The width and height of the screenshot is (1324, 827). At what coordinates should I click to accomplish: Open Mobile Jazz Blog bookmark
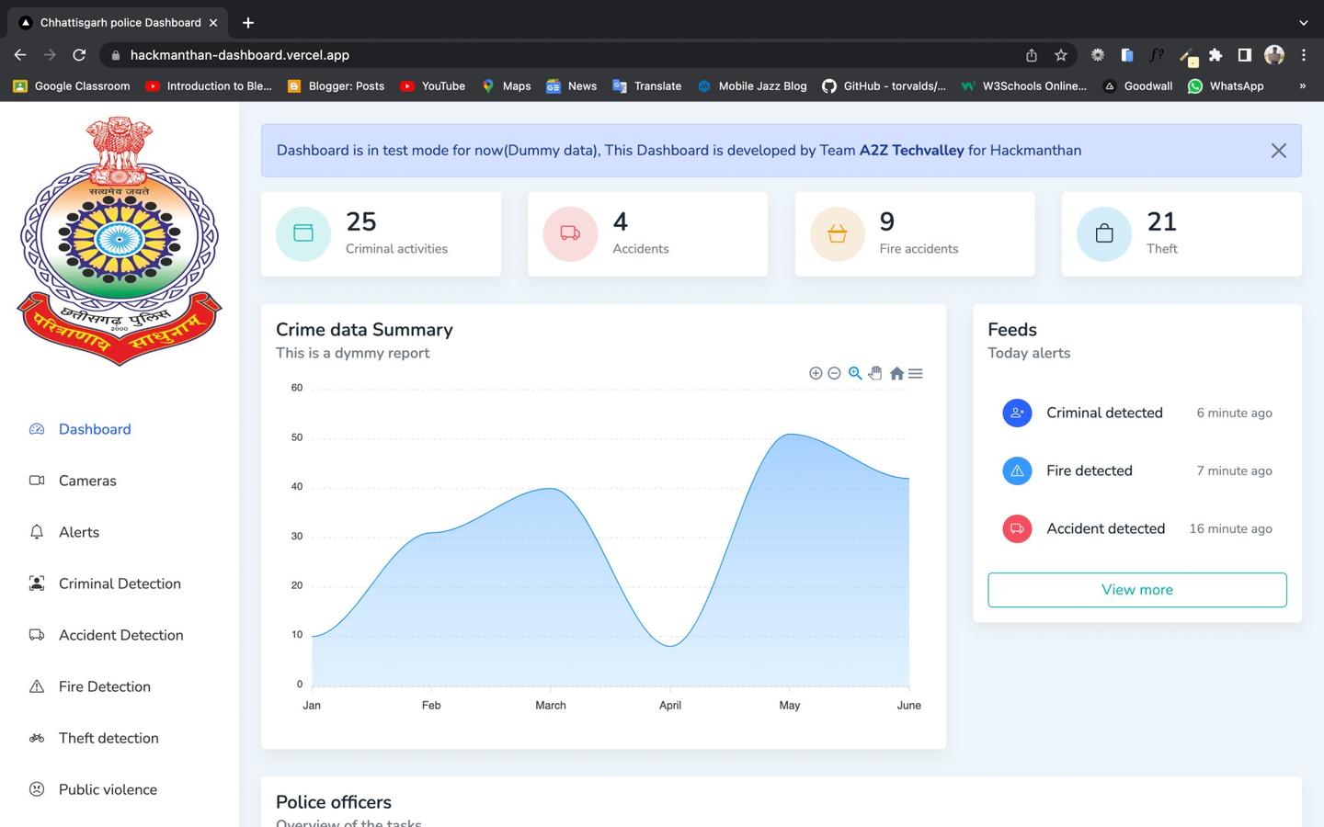pyautogui.click(x=752, y=86)
